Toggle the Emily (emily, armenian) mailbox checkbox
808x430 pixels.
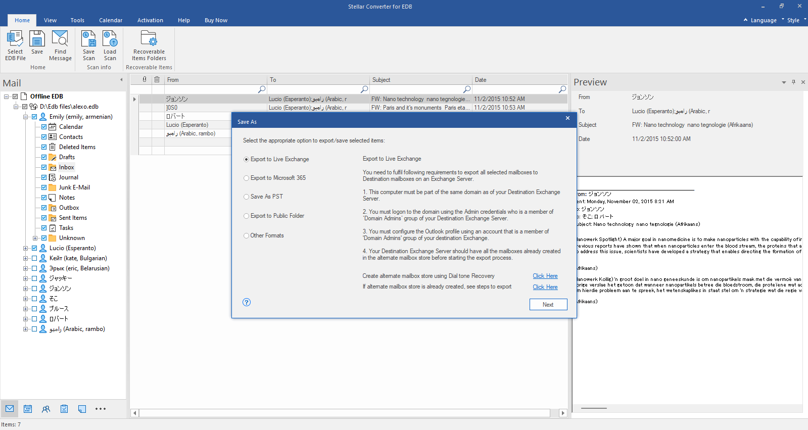[34, 117]
